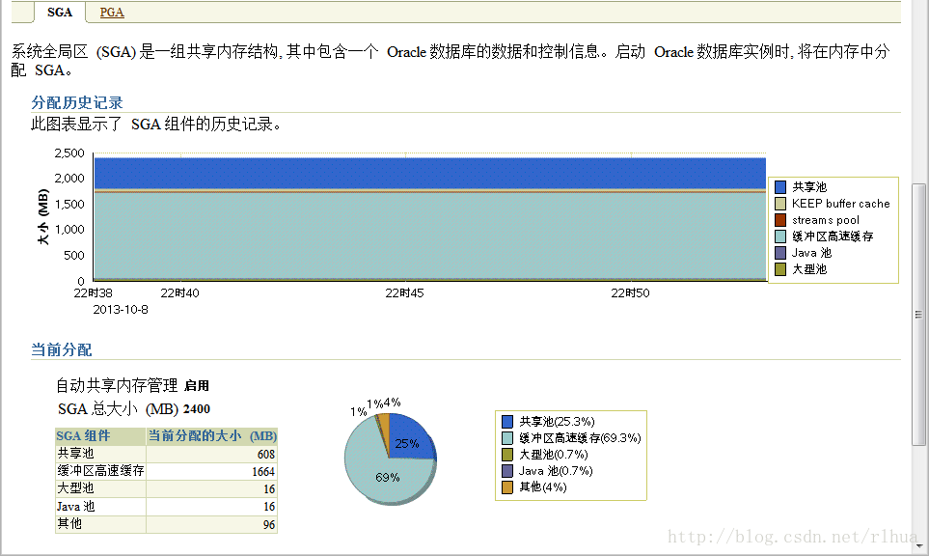
Task: Click the 自动共享内存管理 启用 text
Action: coord(132,385)
